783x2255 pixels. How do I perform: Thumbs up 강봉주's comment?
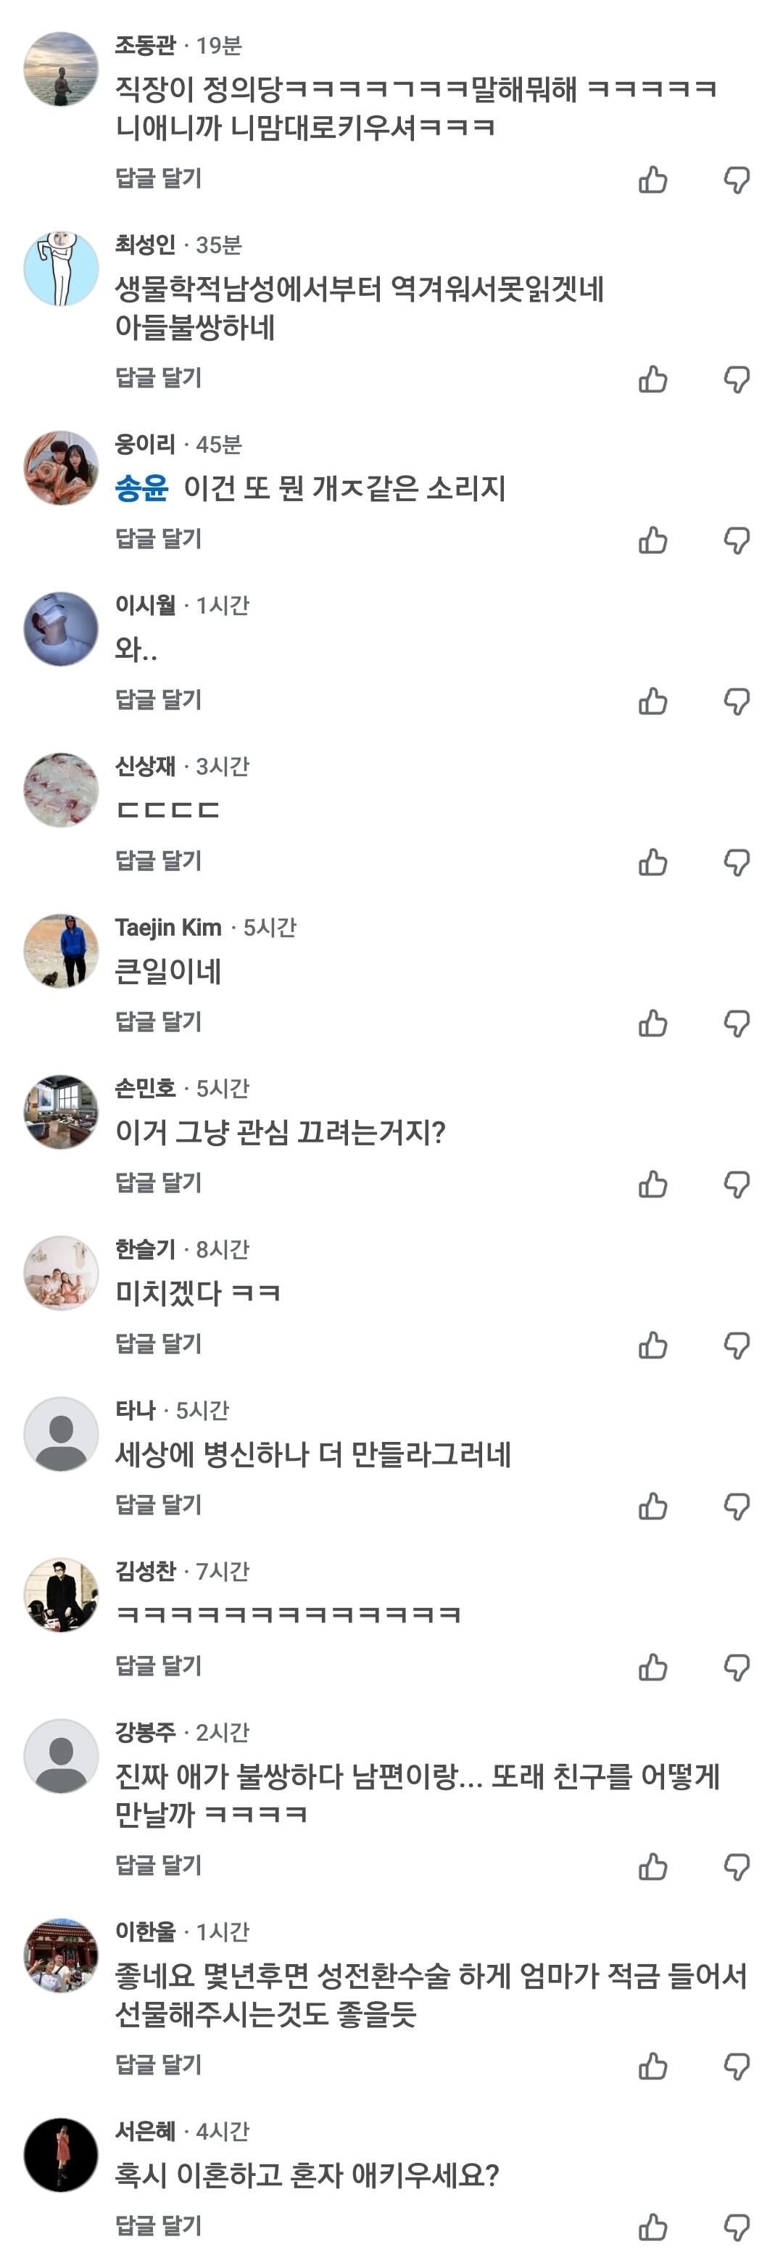[652, 1867]
